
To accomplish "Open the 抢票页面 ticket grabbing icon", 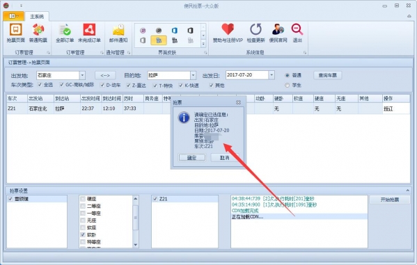I will (16, 30).
